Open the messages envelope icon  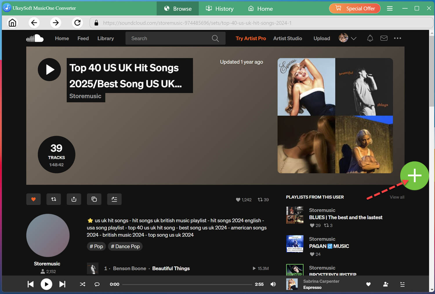pos(384,38)
